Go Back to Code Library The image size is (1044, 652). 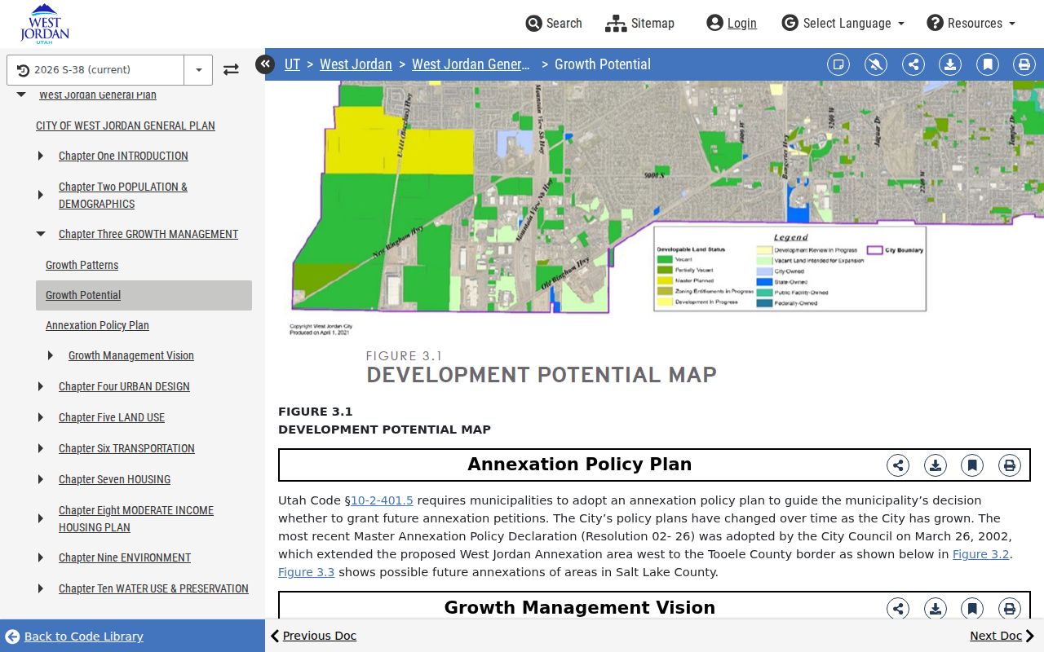[x=74, y=637]
